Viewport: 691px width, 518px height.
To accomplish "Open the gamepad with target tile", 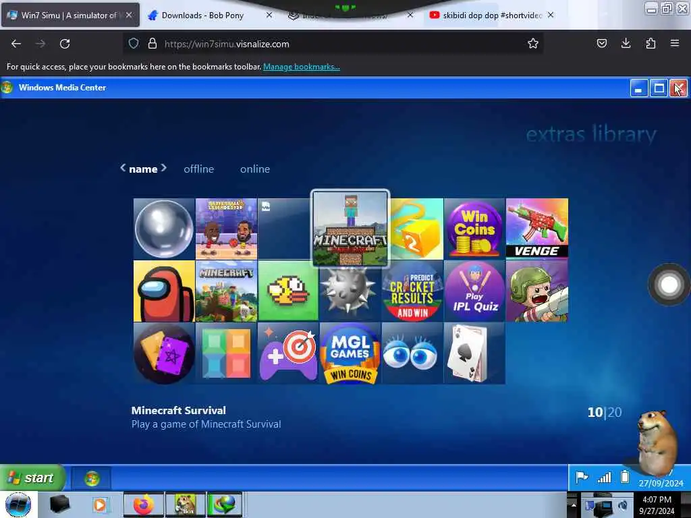I will (x=288, y=353).
